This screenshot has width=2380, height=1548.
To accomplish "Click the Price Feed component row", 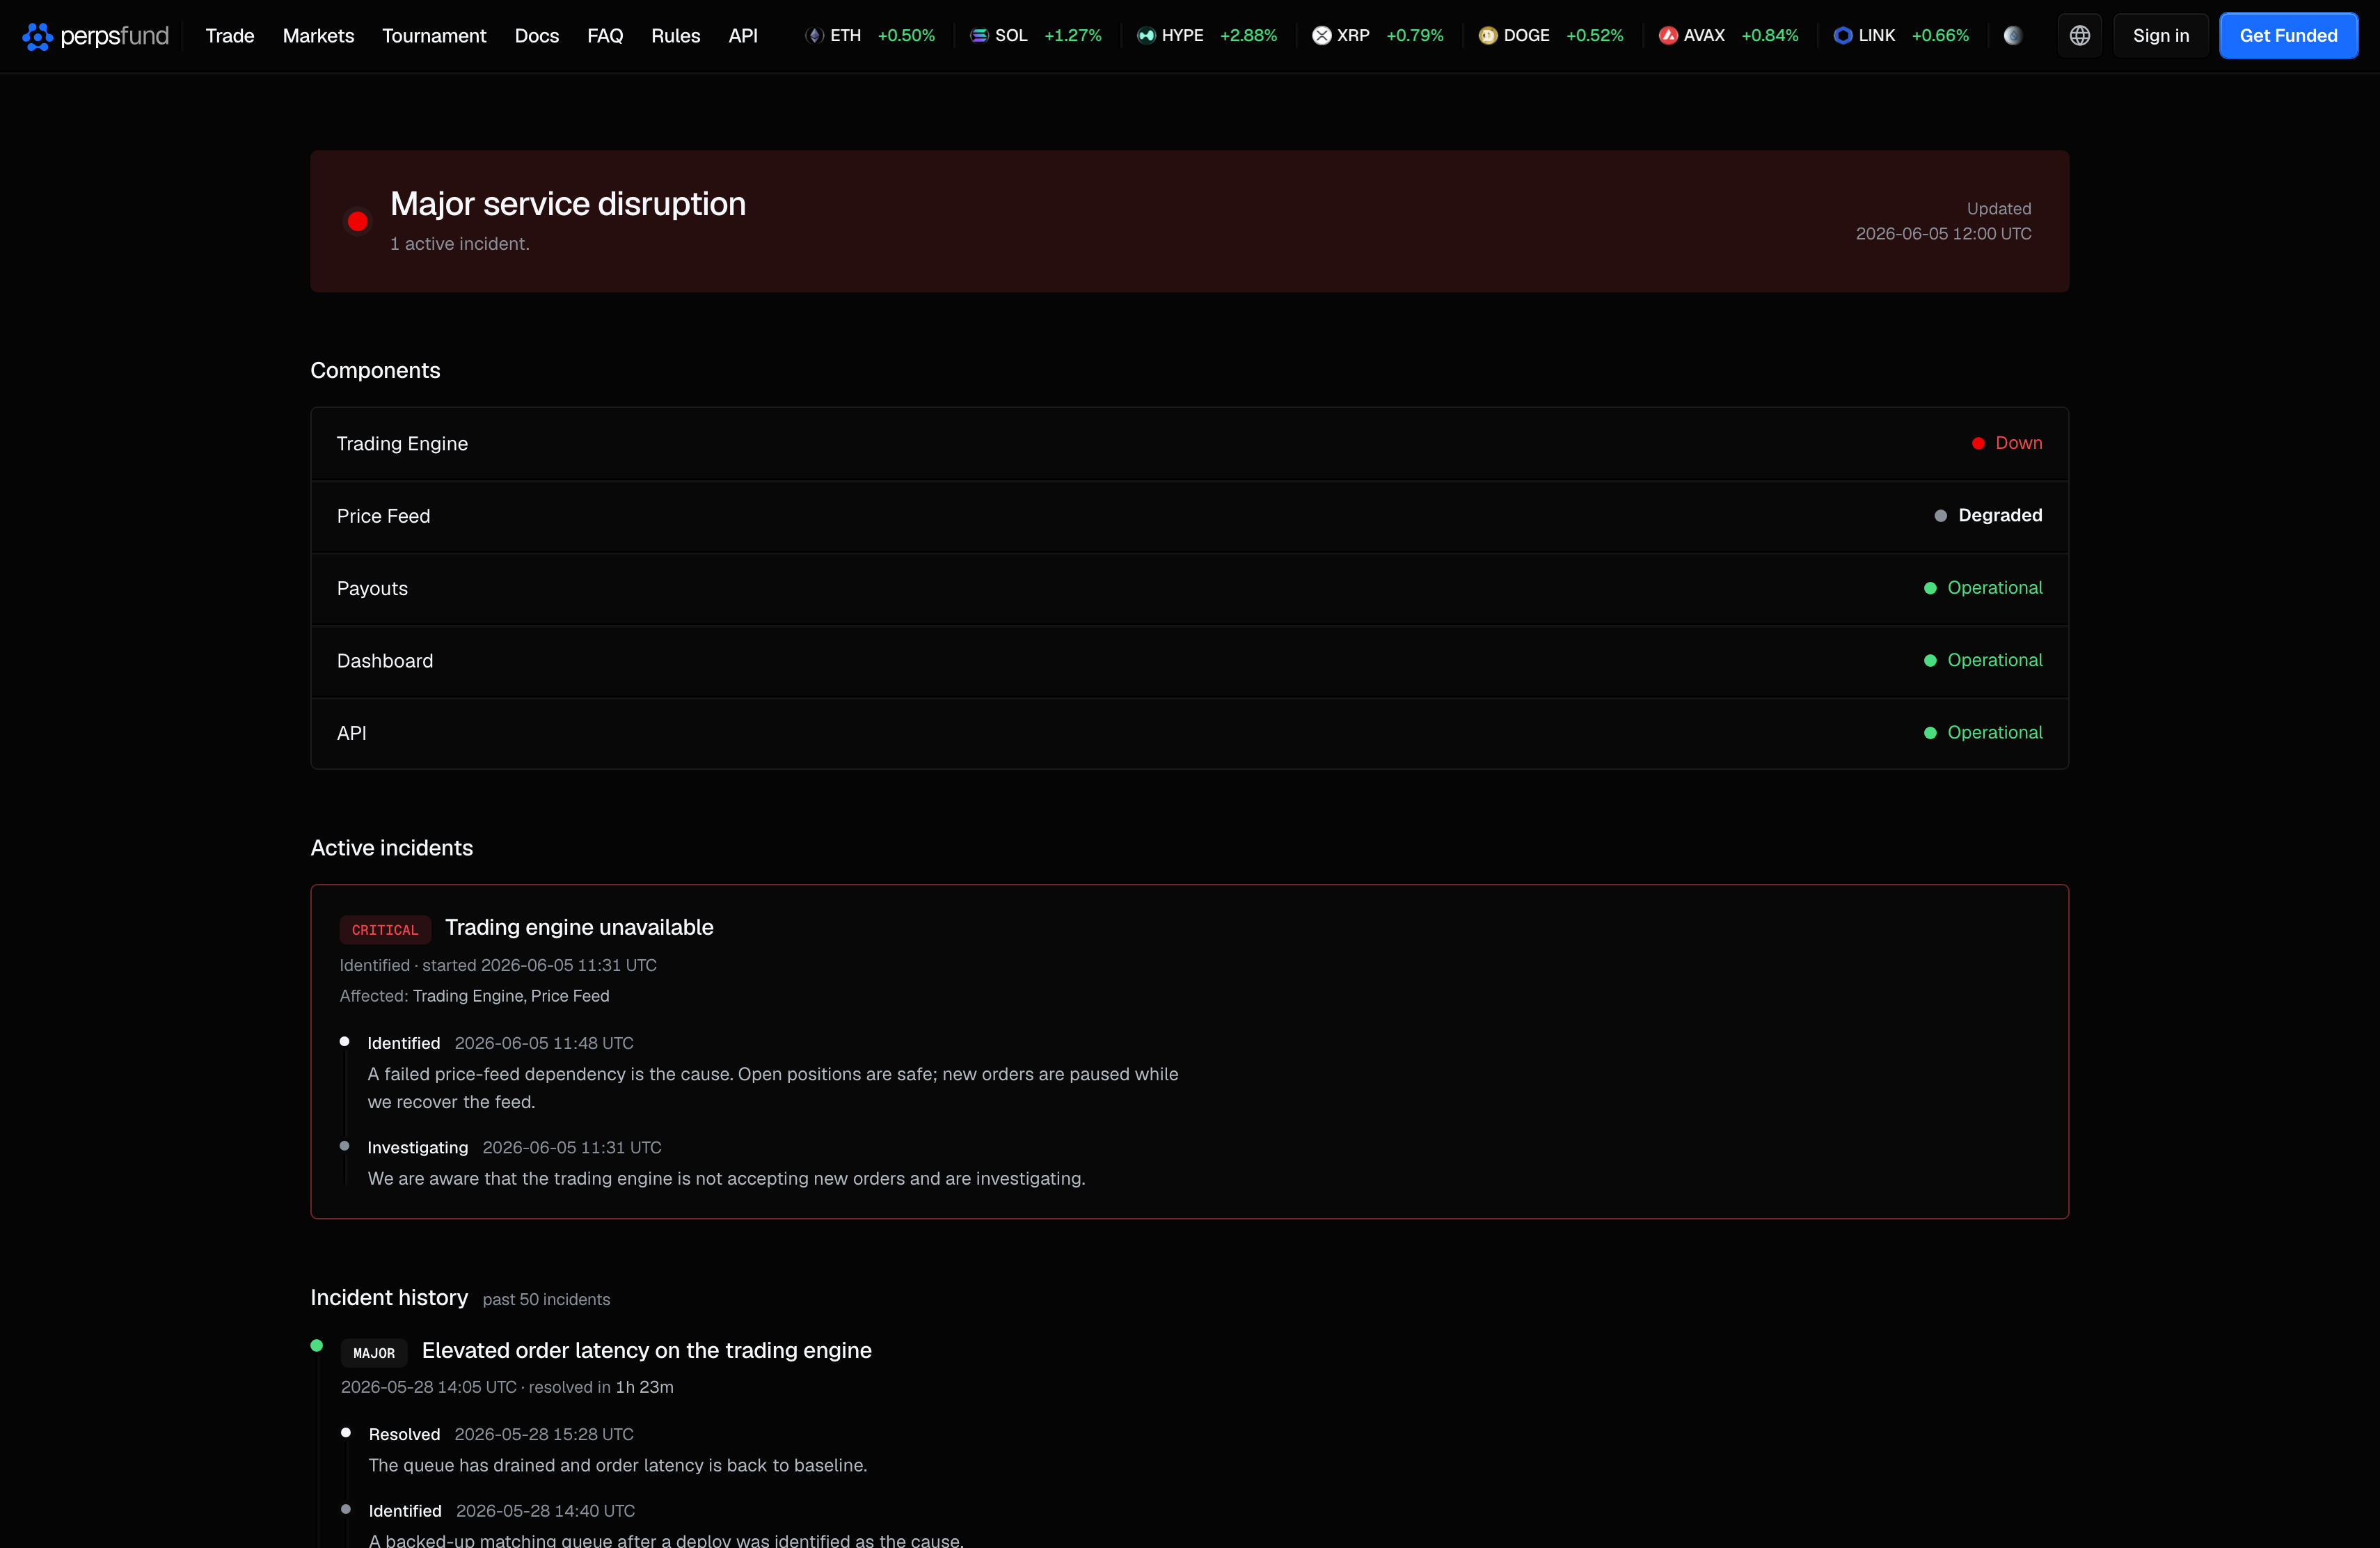I will 1189,516.
